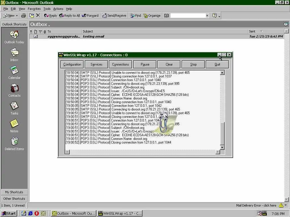This screenshot has height=217, width=290.
Task: Open the Address Book icon
Action: pyautogui.click(x=167, y=16)
